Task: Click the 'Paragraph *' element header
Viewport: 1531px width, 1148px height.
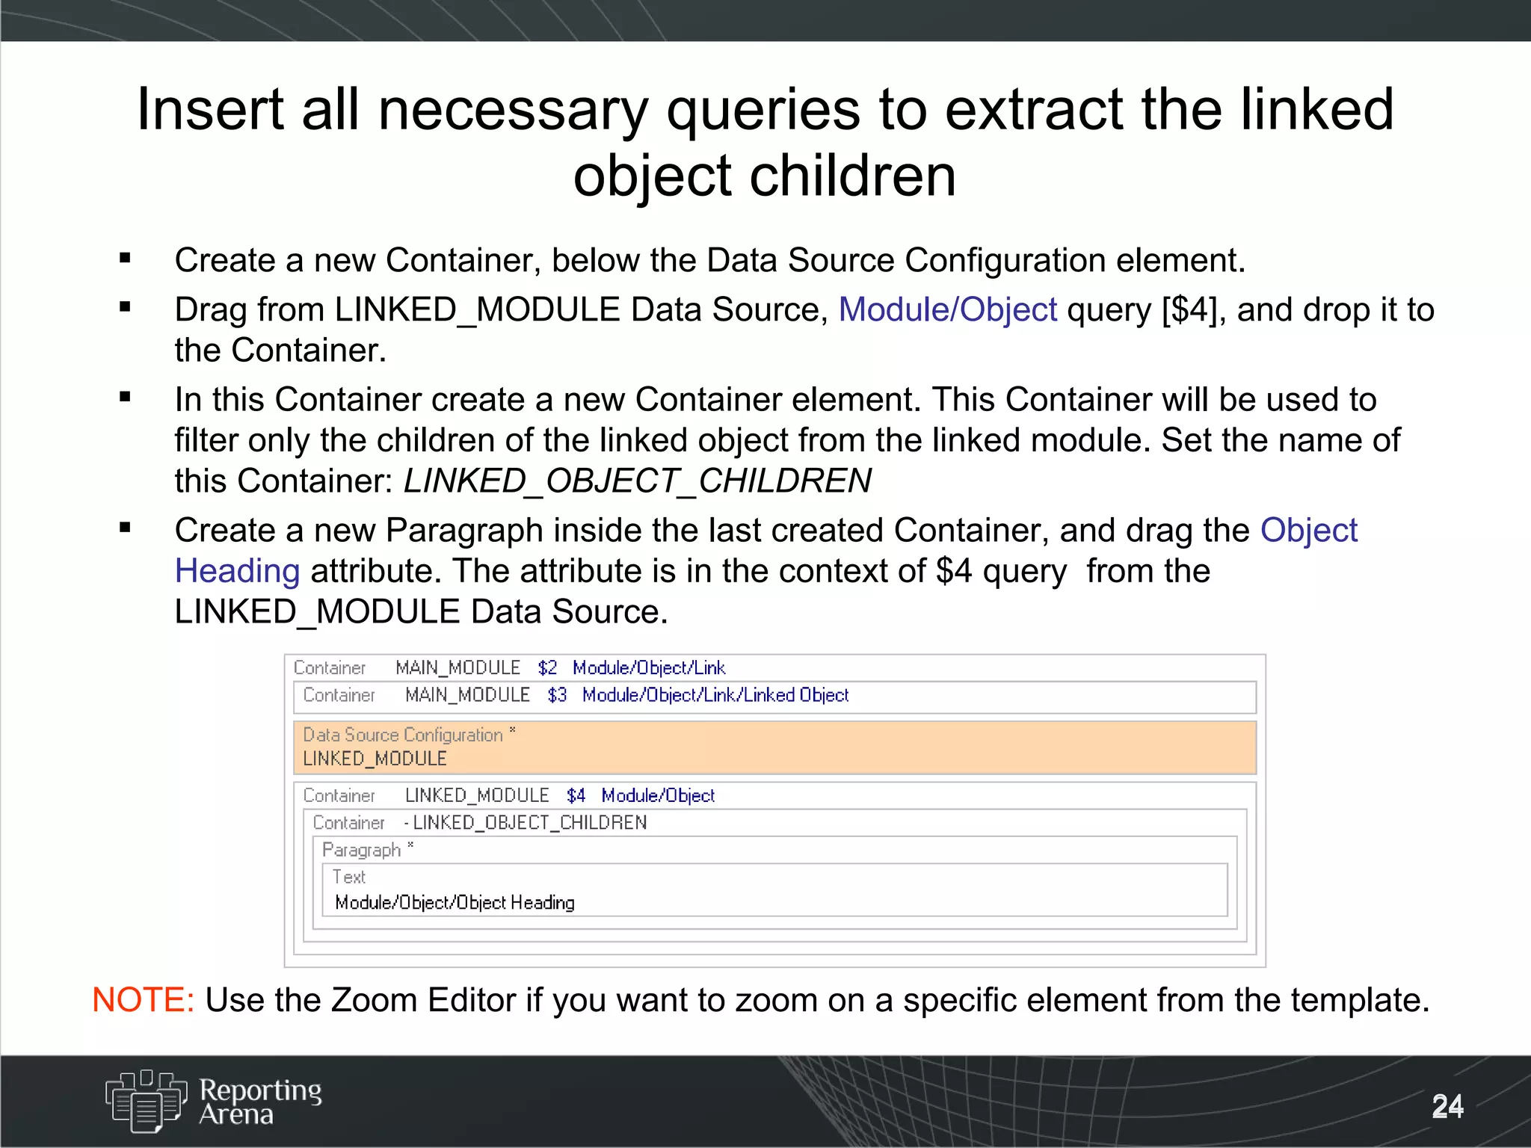Action: (368, 850)
